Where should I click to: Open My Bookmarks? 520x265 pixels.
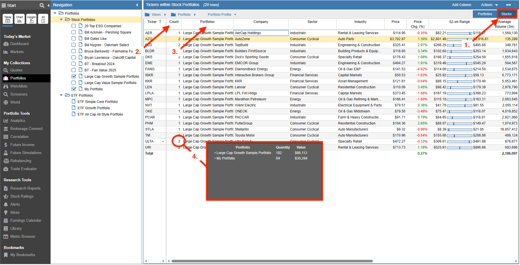(23, 255)
